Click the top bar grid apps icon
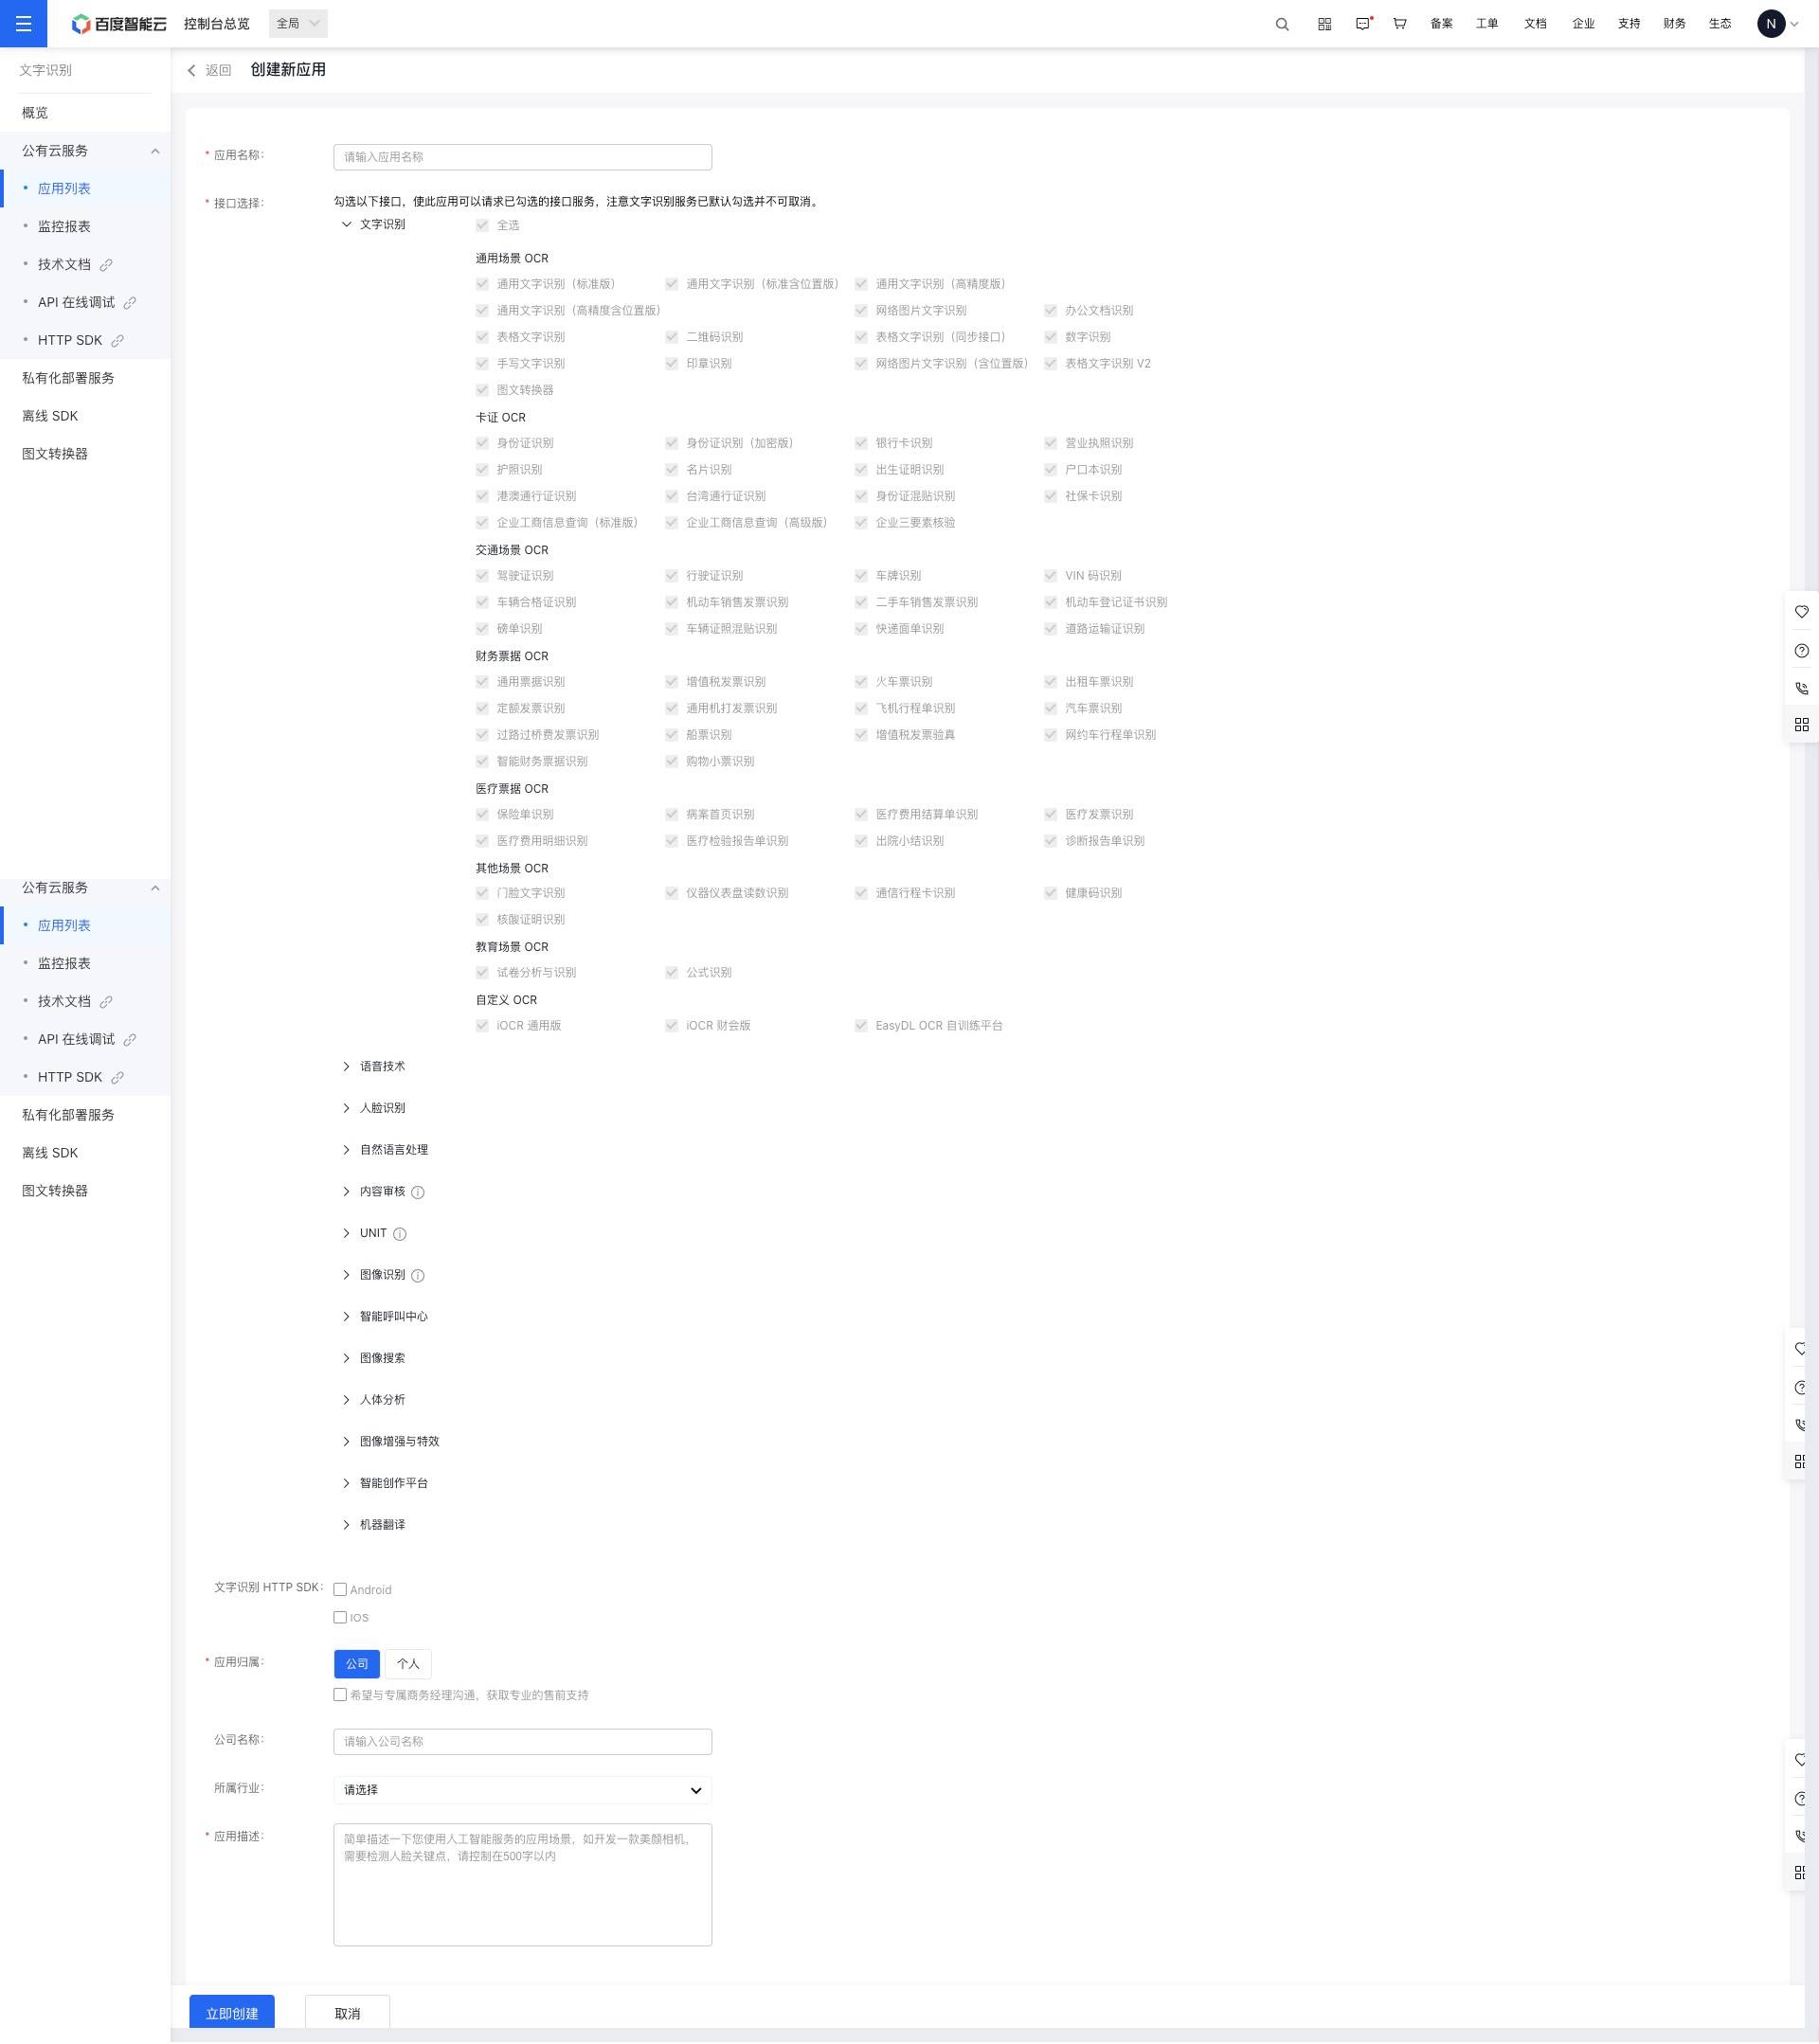This screenshot has height=2044, width=1819. 1324,24
